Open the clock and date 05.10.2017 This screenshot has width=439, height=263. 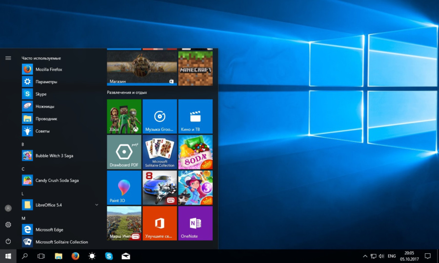(x=409, y=256)
